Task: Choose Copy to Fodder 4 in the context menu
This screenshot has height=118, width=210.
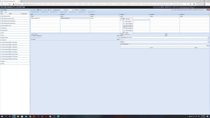Action: 128,28
